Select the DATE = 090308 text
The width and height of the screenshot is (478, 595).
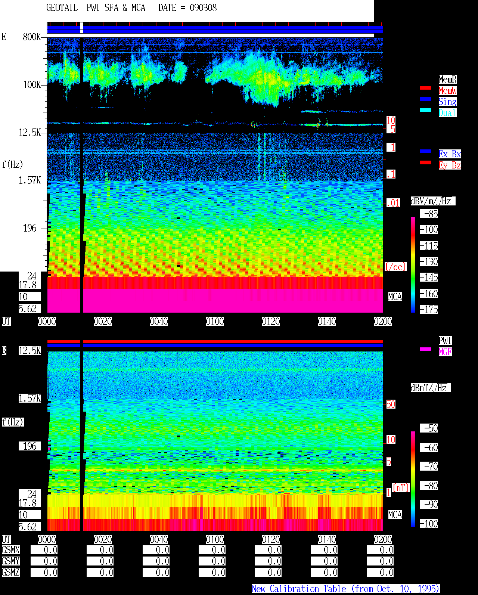pyautogui.click(x=187, y=8)
